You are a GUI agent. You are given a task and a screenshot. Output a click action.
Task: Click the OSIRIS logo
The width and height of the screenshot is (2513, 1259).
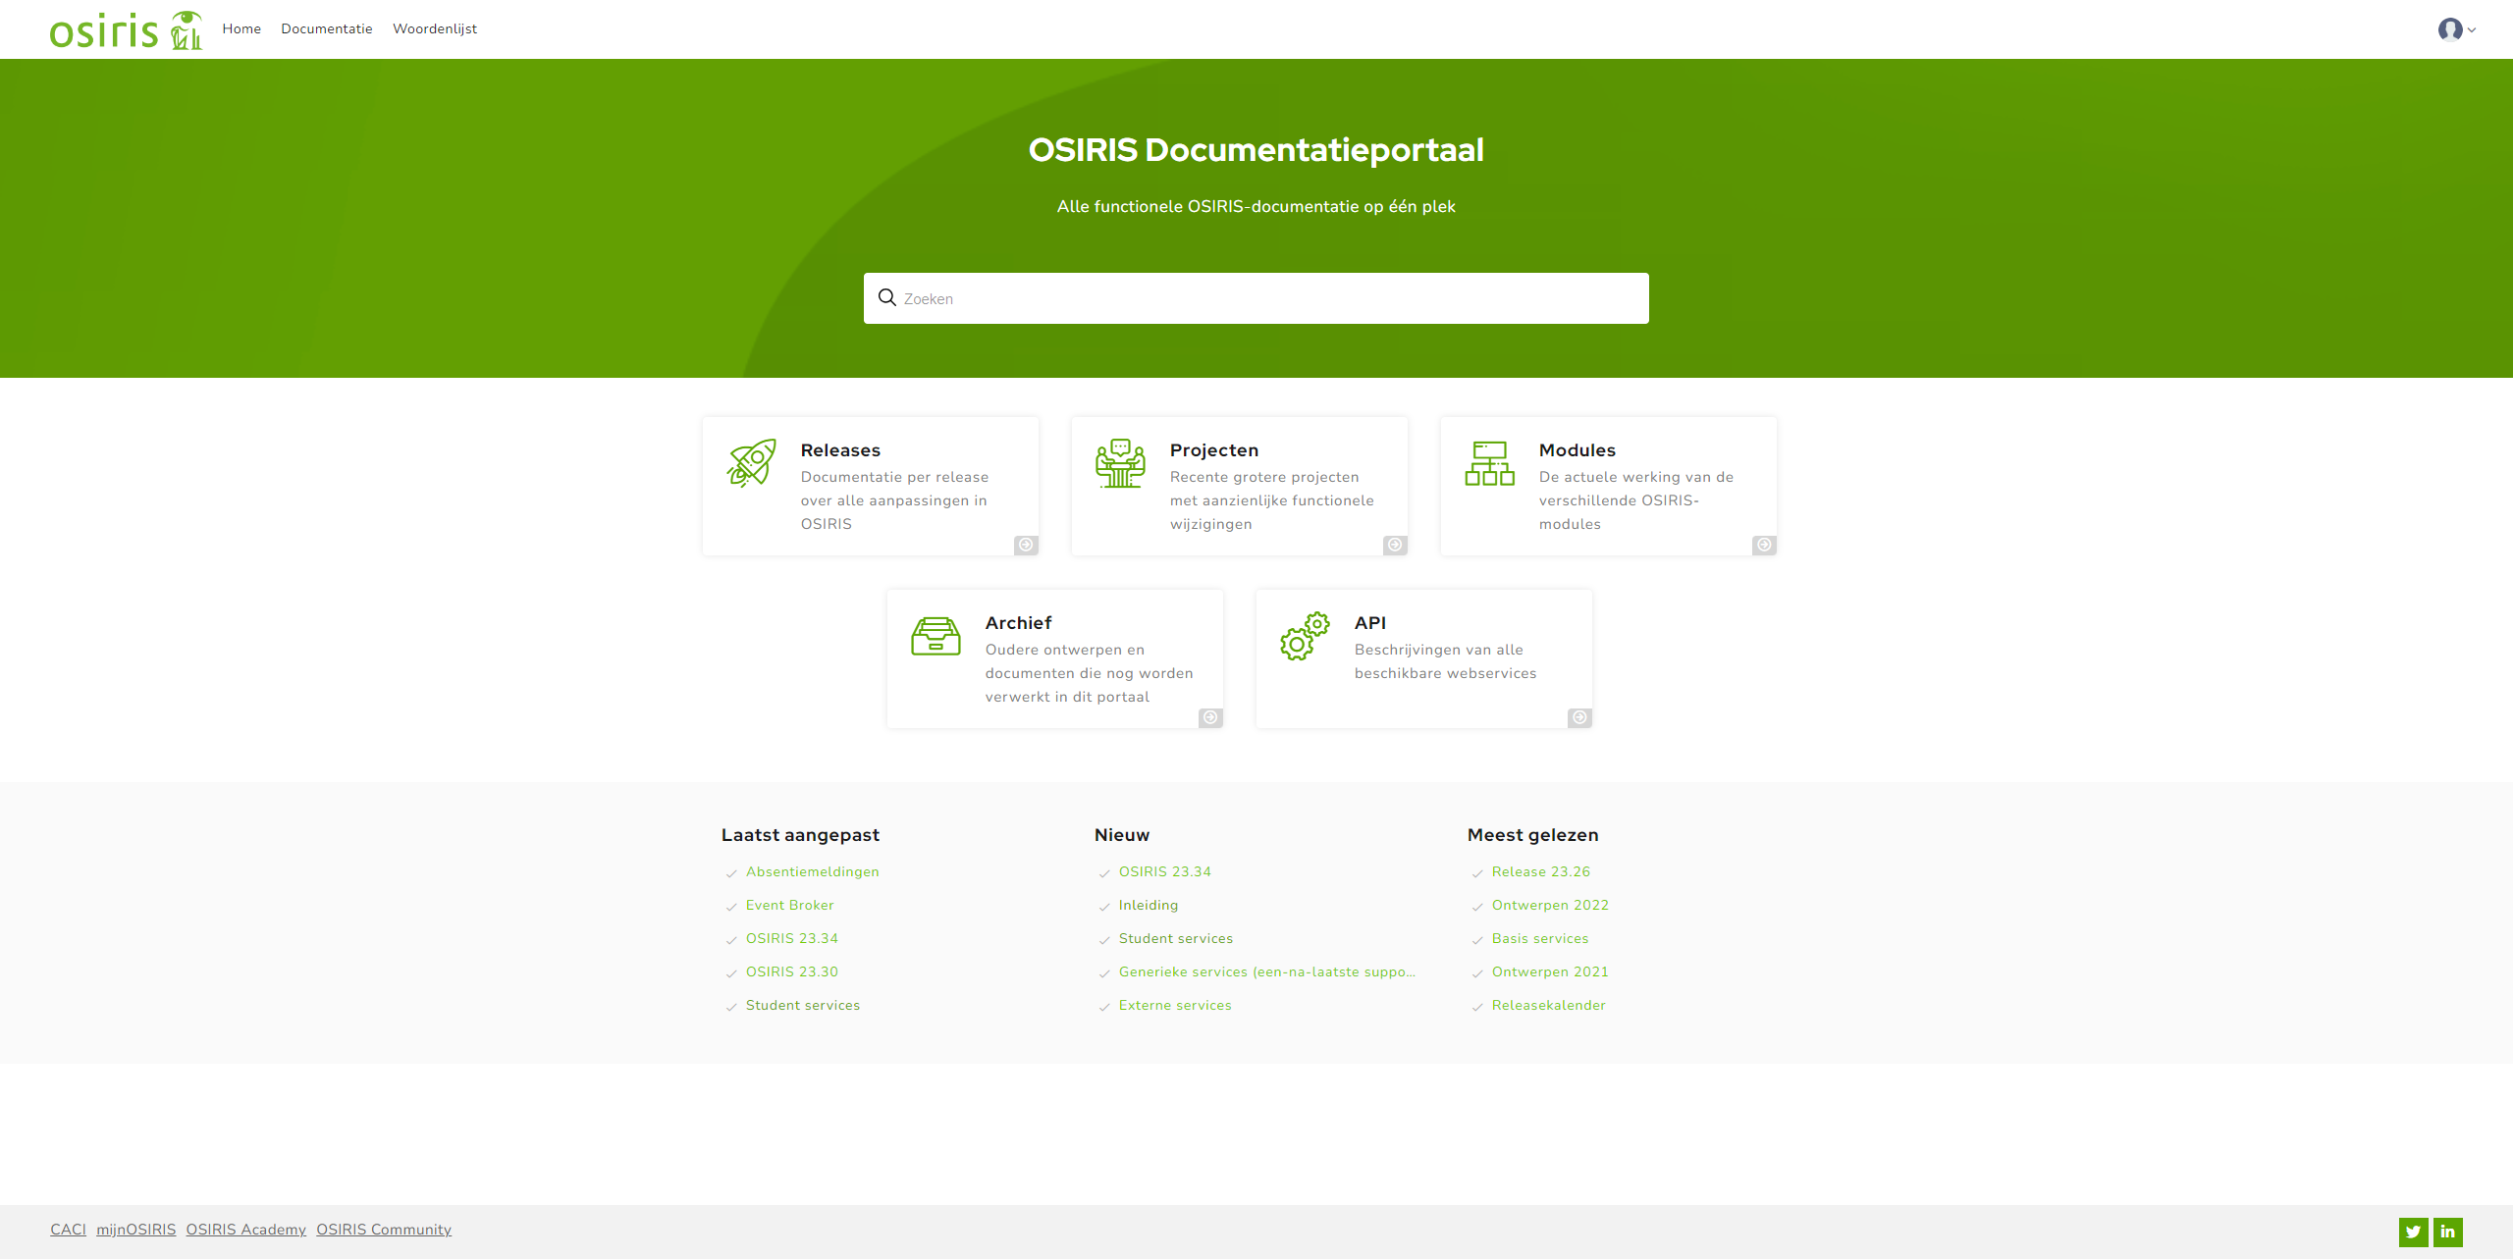tap(126, 29)
